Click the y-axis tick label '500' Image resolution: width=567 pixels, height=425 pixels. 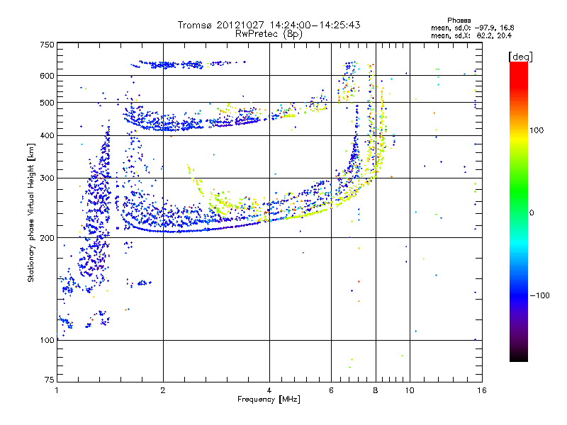[47, 103]
